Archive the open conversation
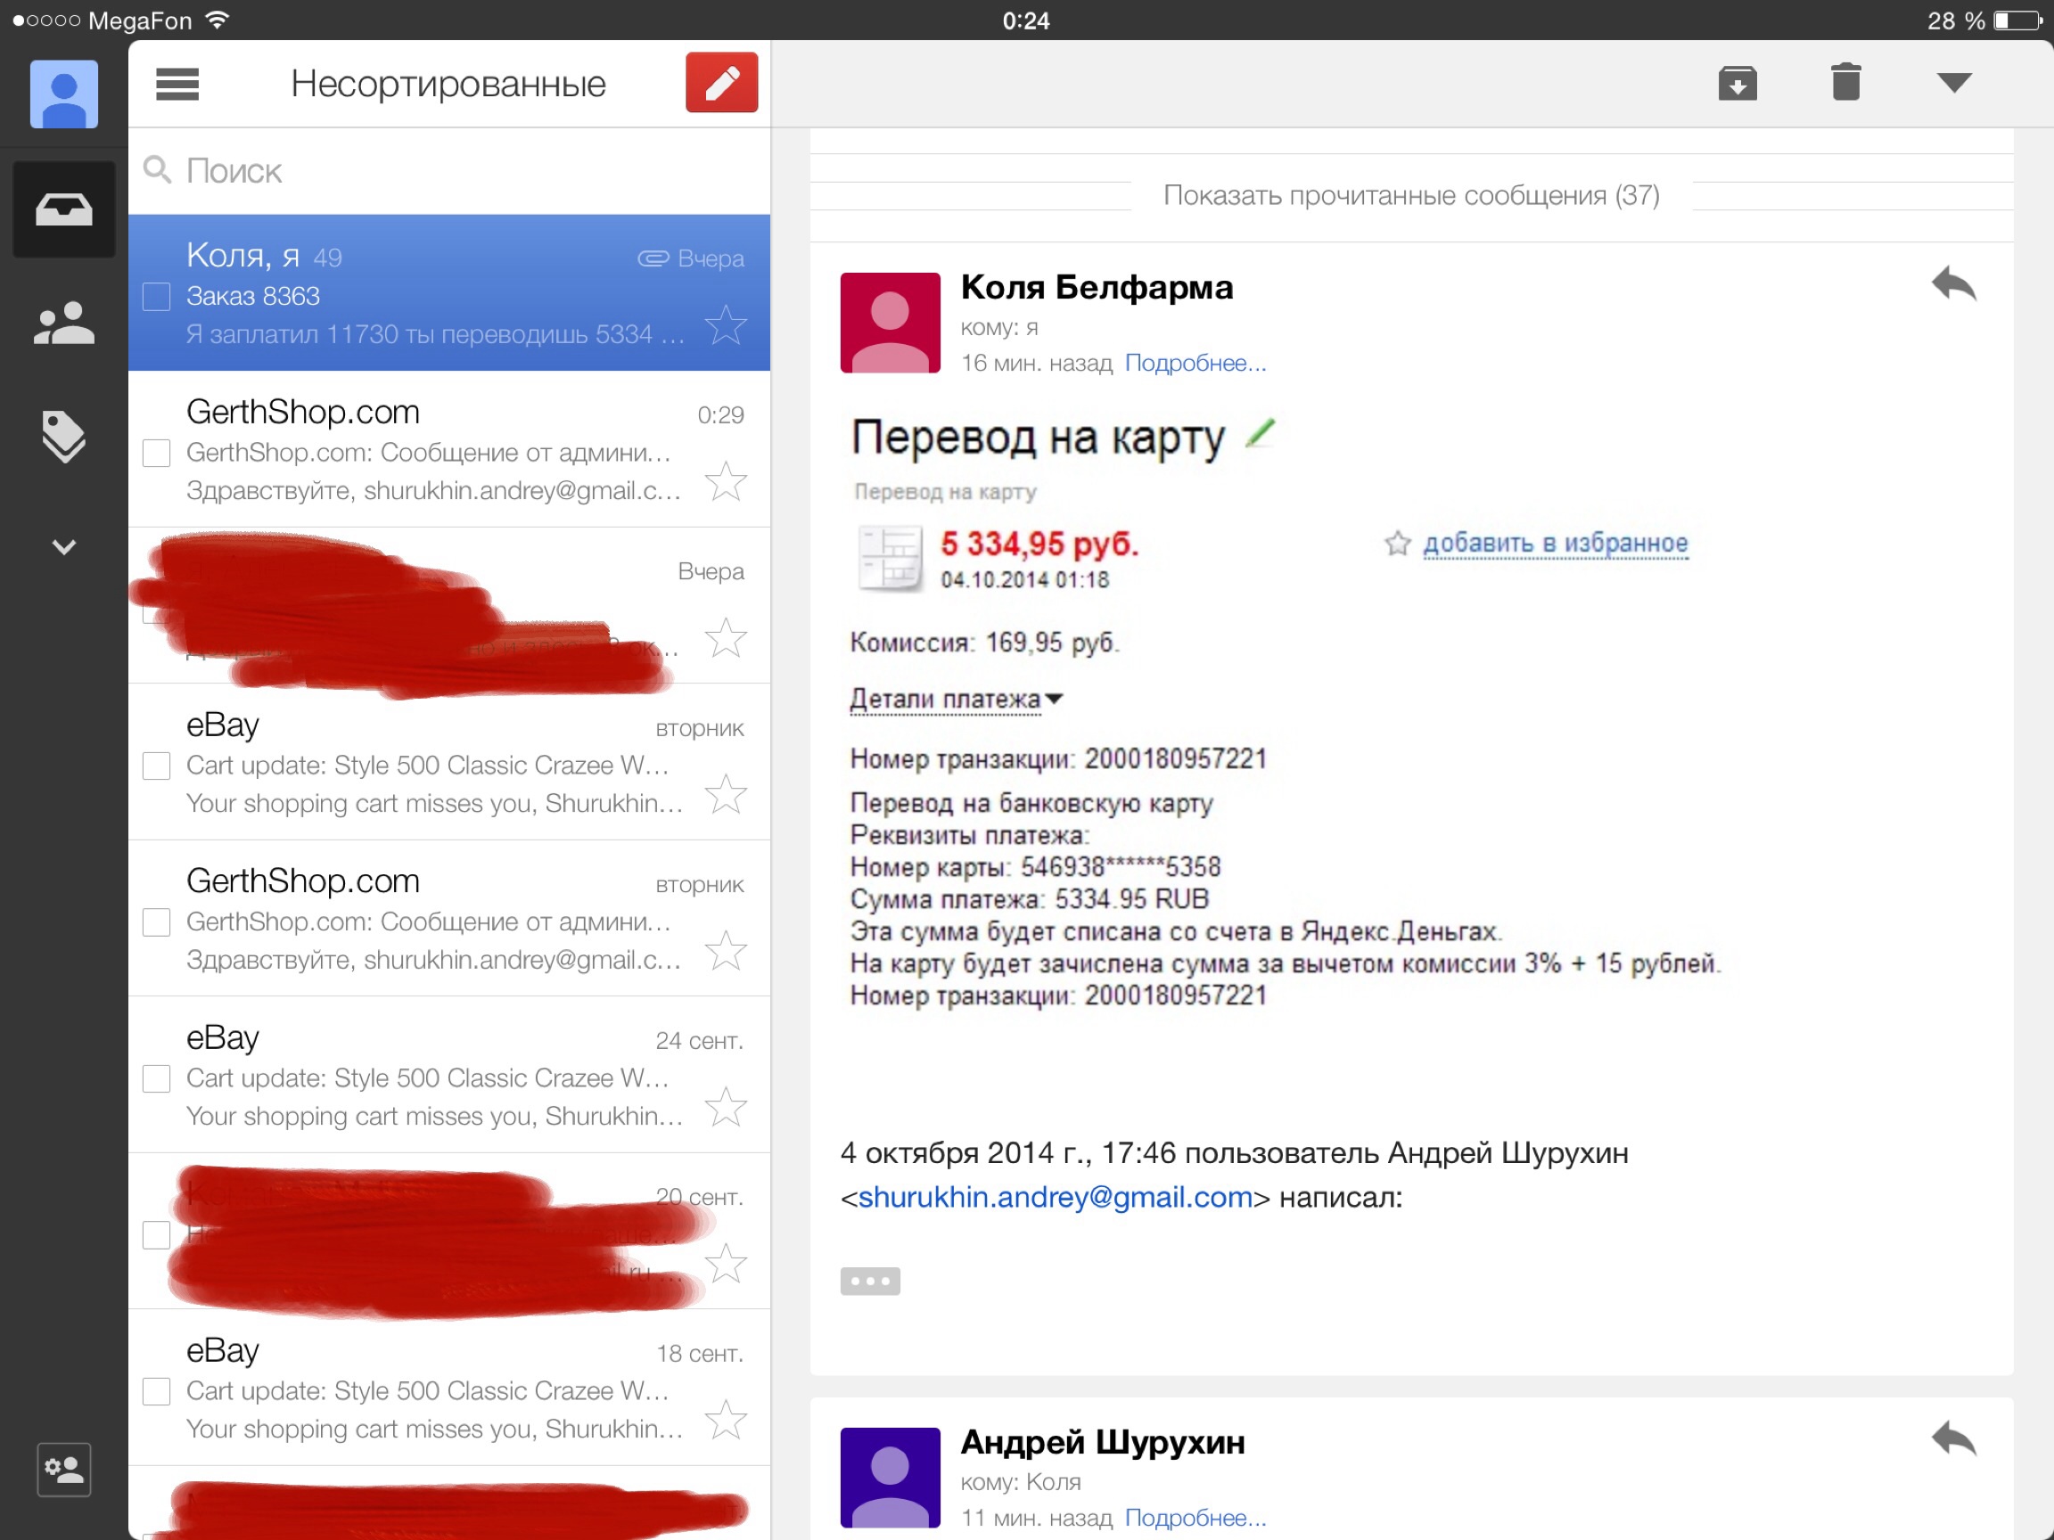 [x=1738, y=84]
